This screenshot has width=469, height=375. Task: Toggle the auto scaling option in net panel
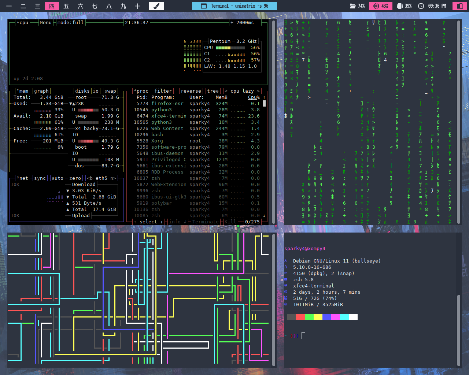pyautogui.click(x=58, y=178)
